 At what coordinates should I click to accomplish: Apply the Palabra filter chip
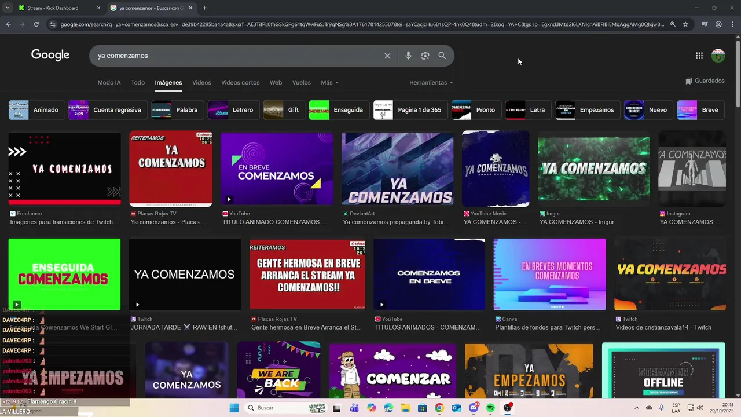coord(177,110)
